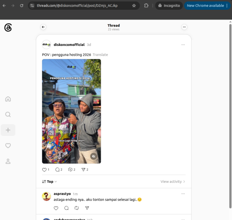Open asprastyo's profile avatar
Viewport: 232px width, 220px height.
tap(46, 196)
